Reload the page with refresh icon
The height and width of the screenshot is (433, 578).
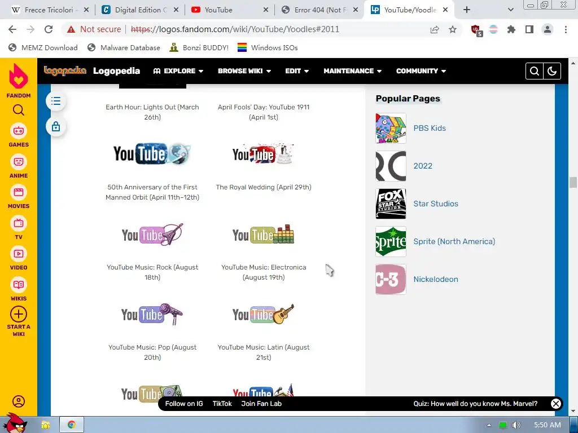[49, 29]
